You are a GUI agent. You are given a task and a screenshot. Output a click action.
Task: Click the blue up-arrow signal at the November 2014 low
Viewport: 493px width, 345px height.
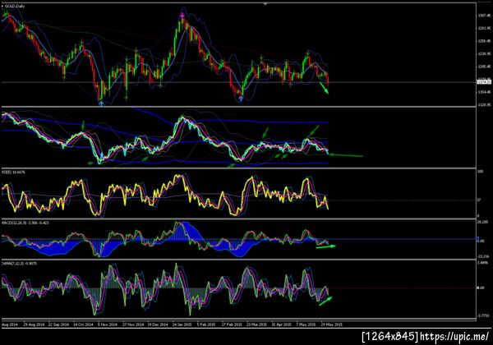tap(101, 103)
